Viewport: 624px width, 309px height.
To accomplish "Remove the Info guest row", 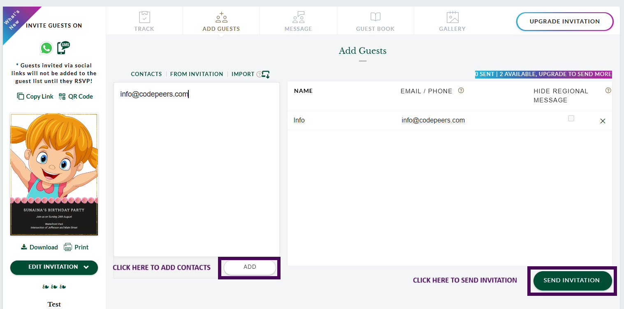I will point(603,121).
